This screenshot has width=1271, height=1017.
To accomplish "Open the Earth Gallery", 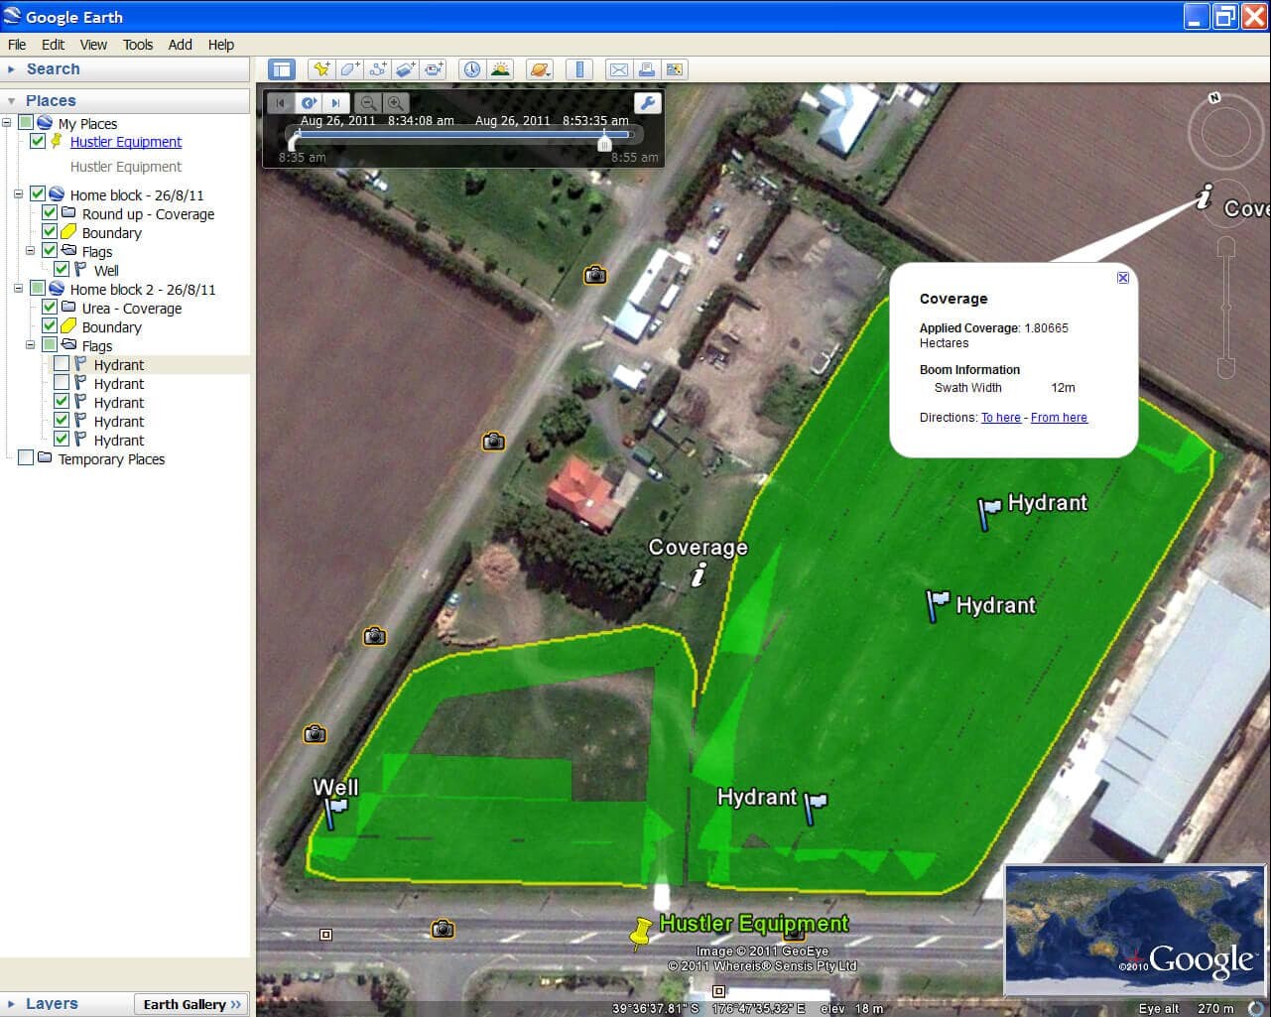I will tap(191, 1004).
